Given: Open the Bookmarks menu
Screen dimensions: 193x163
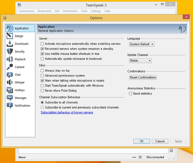Looking at the screenshot, I should (44, 11).
